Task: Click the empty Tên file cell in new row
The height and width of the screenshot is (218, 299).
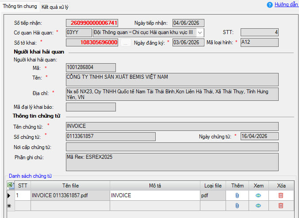Action: tap(70, 206)
